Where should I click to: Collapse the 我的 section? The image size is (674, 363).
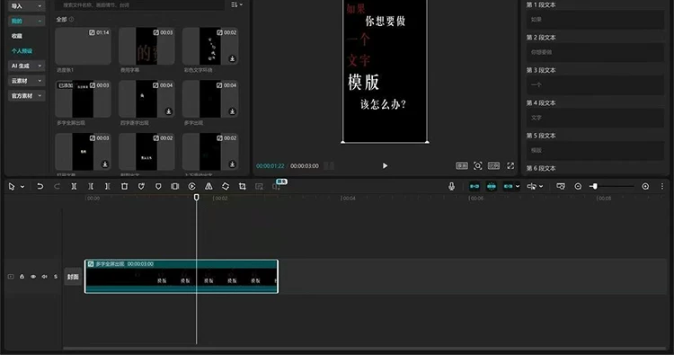(x=27, y=21)
